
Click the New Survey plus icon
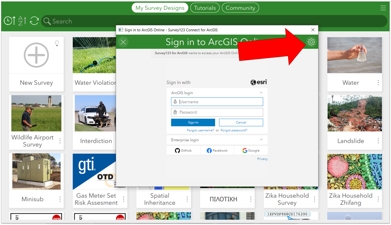pyautogui.click(x=37, y=55)
